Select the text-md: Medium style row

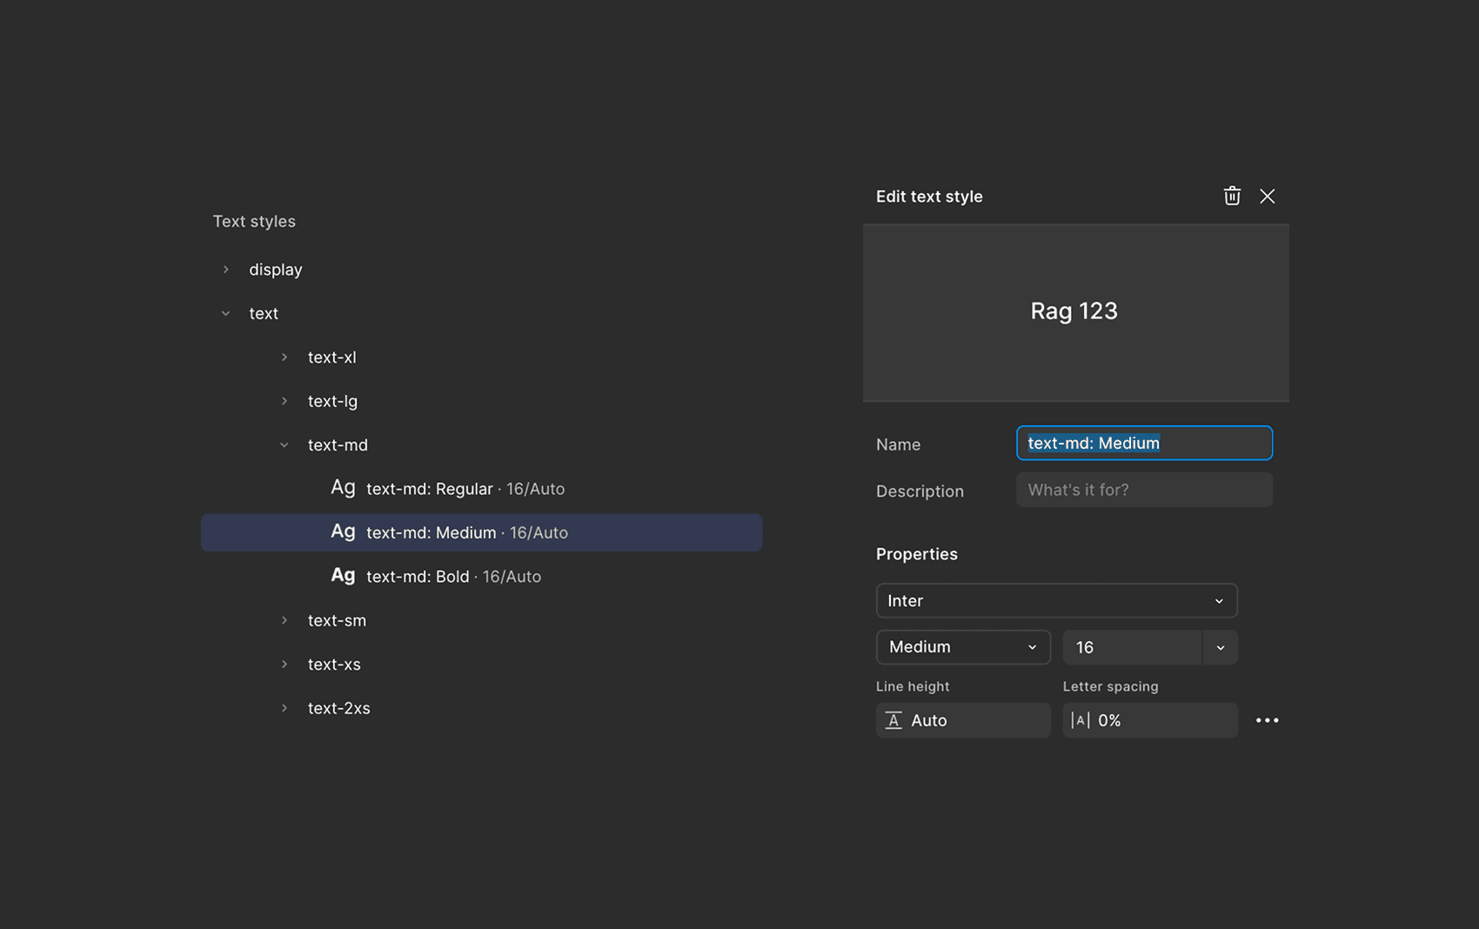(x=481, y=532)
